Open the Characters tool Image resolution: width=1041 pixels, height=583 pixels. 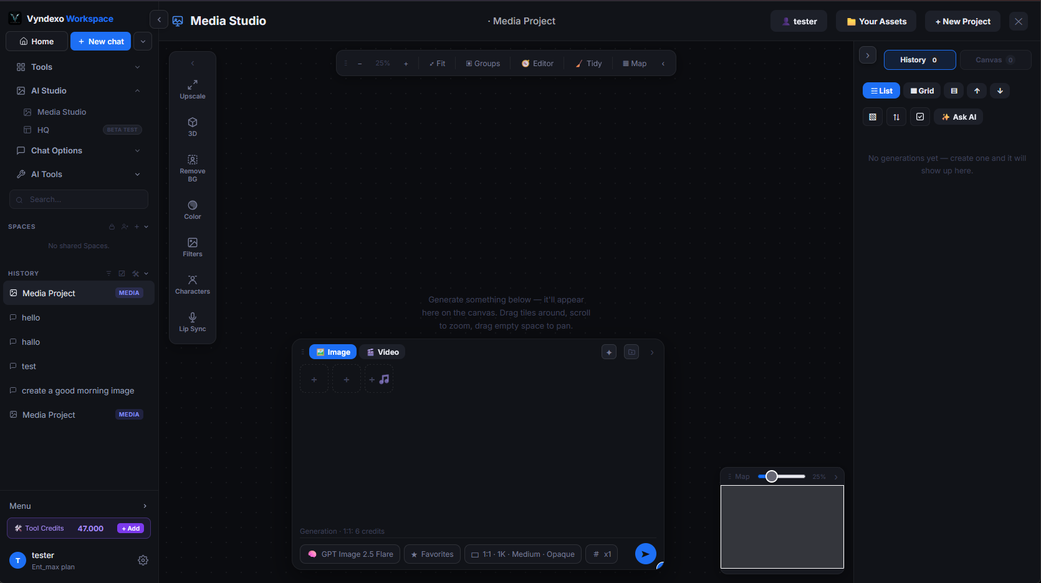pos(193,284)
